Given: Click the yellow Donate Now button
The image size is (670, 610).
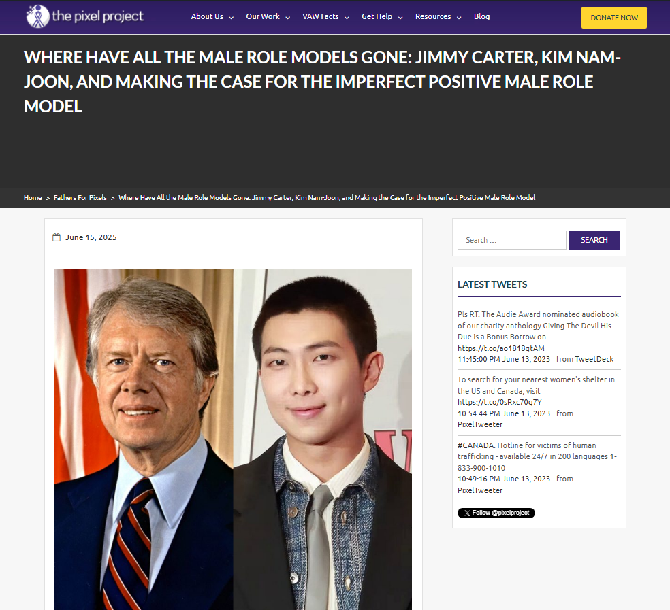Looking at the screenshot, I should (x=614, y=18).
